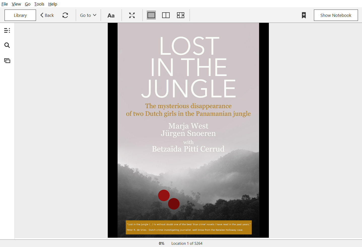
Task: Click 'Location 1 of 5264' text
Action: [187, 243]
